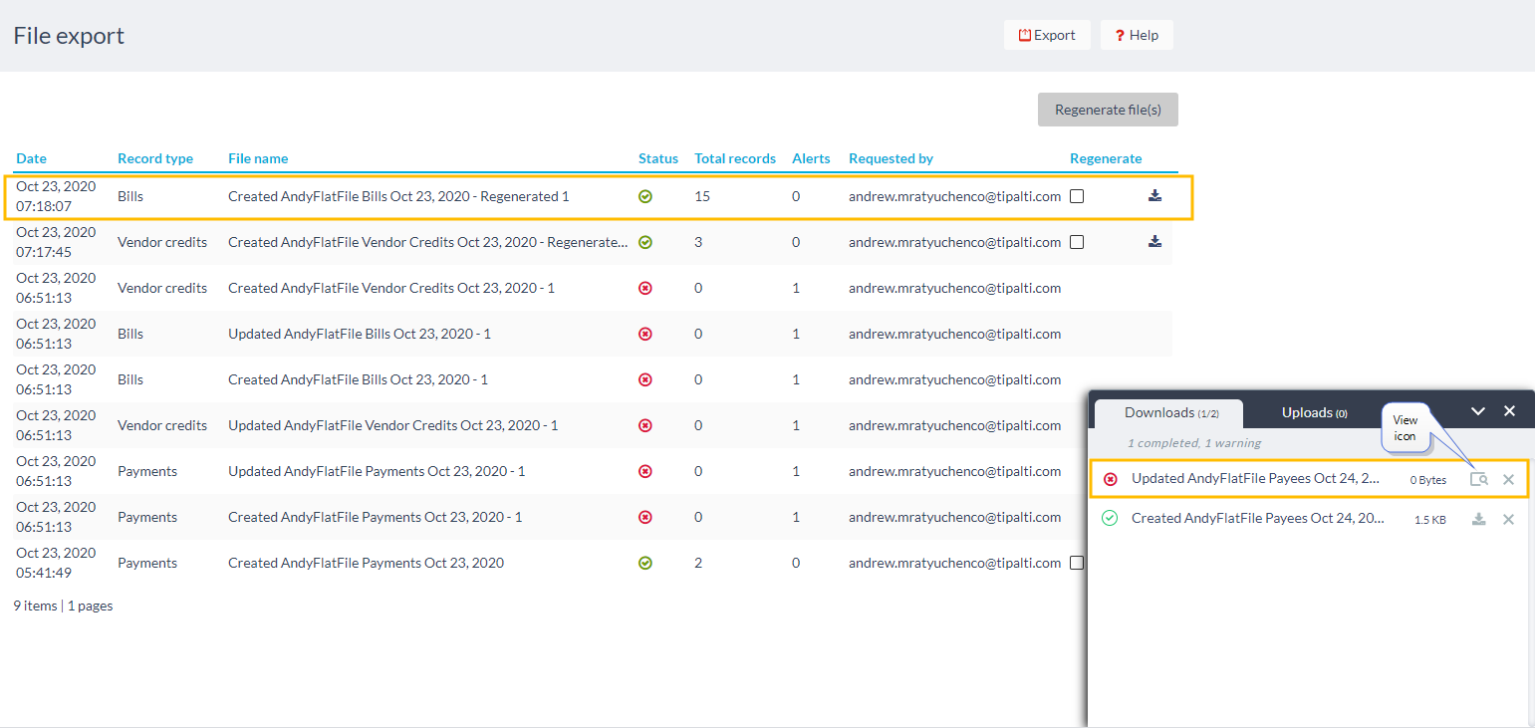This screenshot has width=1535, height=728.
Task: Collapse the downloads panel with the chevron
Action: point(1478,411)
